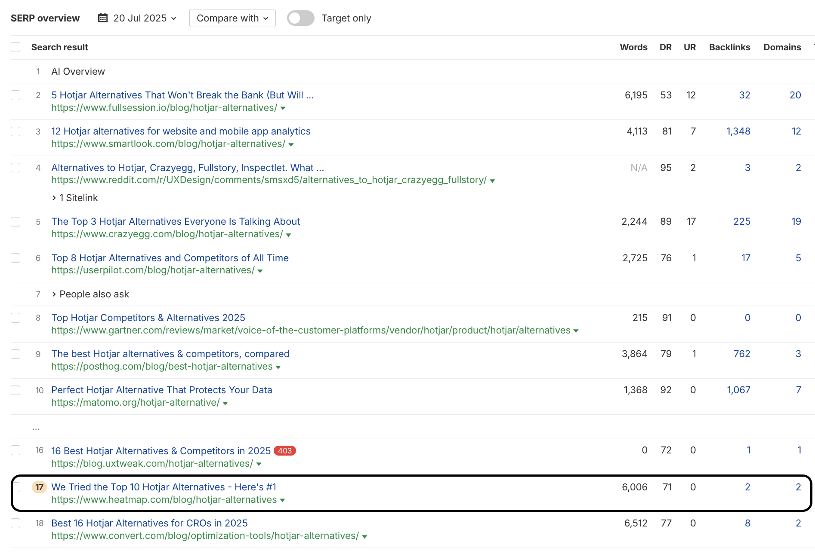This screenshot has width=815, height=557.
Task: Open the dropdown arrow after fullsession.io URL
Action: click(x=283, y=108)
